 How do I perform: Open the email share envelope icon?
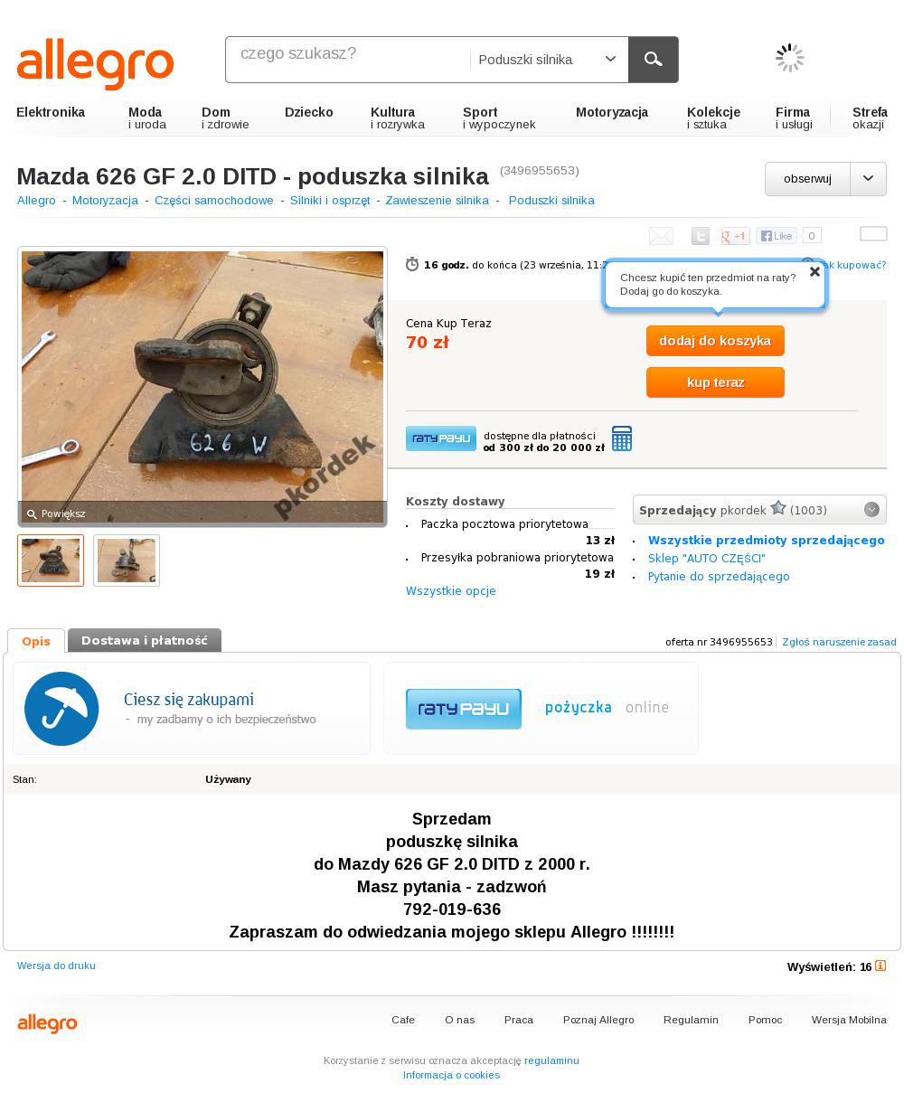click(x=661, y=236)
